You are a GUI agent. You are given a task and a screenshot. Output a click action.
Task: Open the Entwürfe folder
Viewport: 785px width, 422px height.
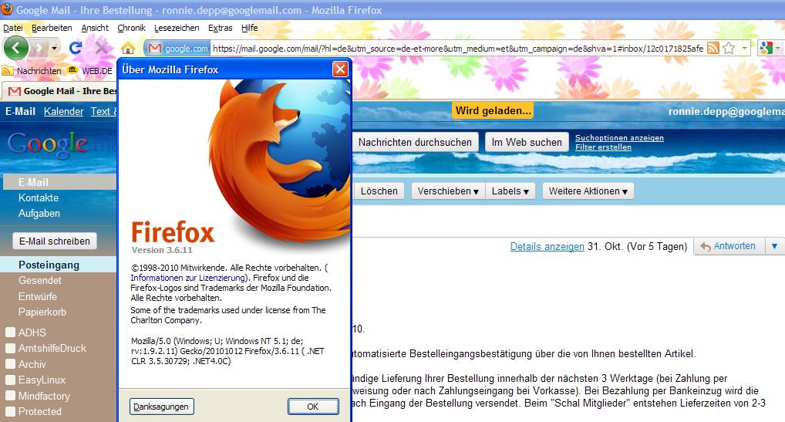point(38,296)
